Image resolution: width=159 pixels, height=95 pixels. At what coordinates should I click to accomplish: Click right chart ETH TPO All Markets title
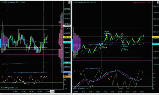(84, 2)
